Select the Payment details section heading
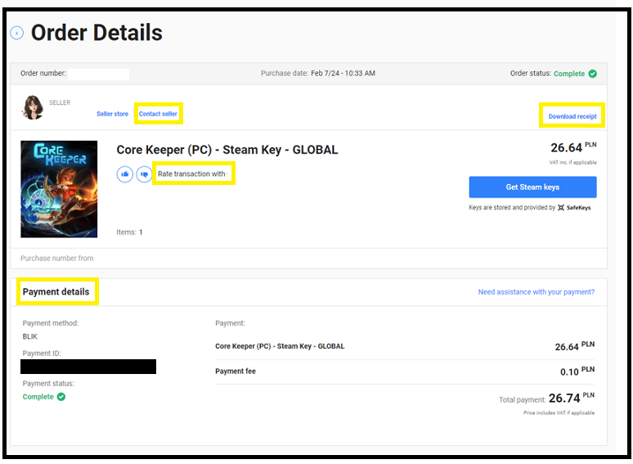Screen dimensions: 633x464 tap(56, 292)
